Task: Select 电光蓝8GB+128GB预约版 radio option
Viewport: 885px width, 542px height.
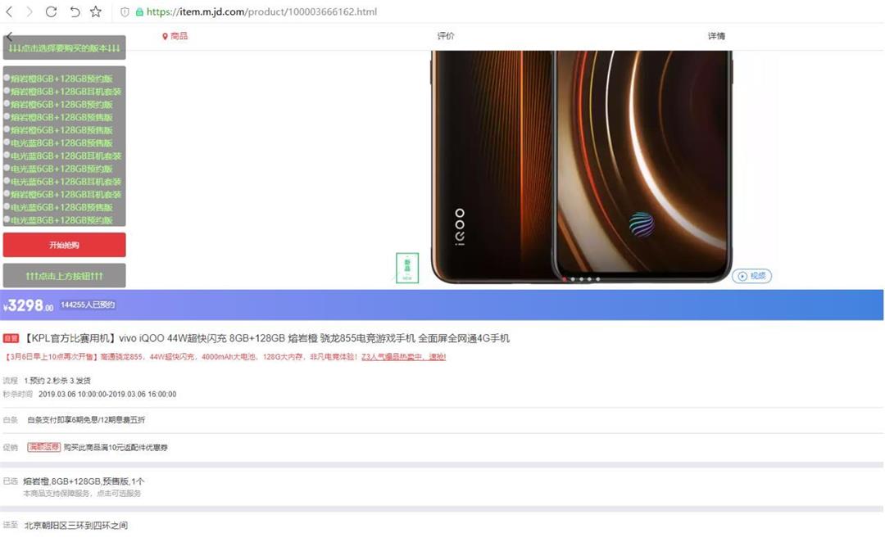Action: click(x=7, y=220)
